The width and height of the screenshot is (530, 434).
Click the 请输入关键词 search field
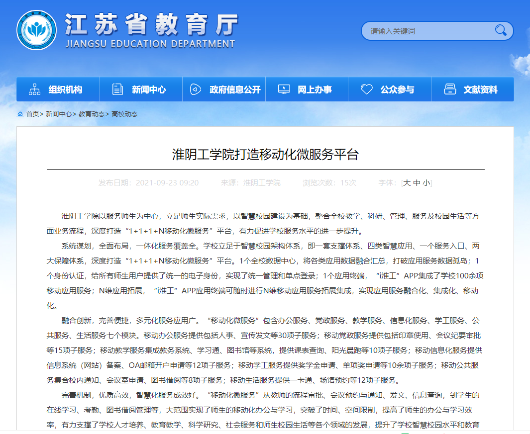point(428,31)
